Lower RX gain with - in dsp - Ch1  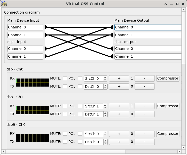coord(145,106)
